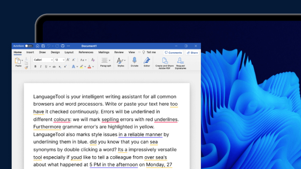Viewport: 301px width, 169px height.
Task: Redo the last action
Action: 57,46
